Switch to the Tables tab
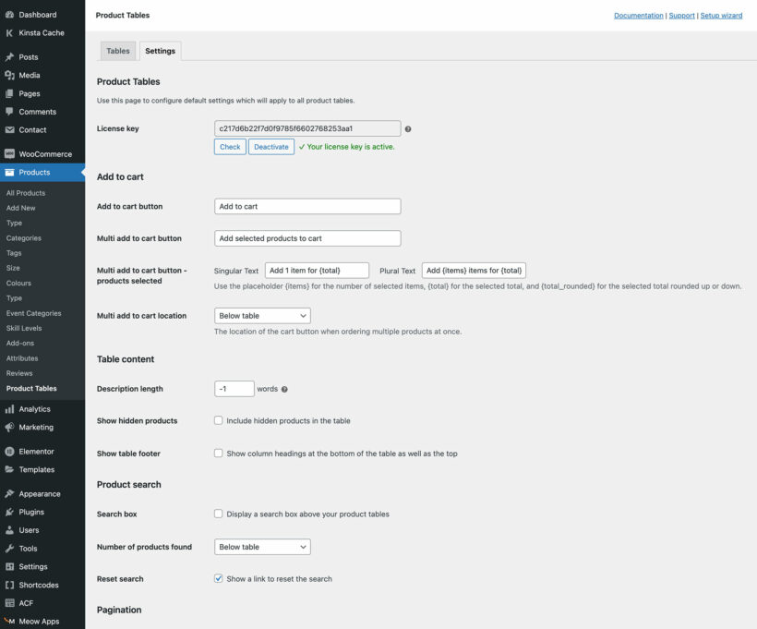 [x=117, y=50]
